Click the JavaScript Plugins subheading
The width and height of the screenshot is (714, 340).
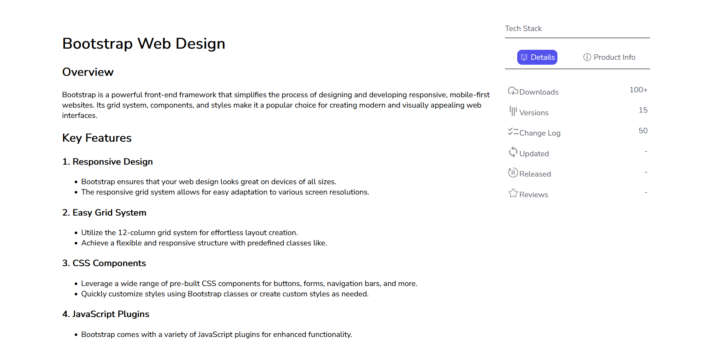click(106, 314)
